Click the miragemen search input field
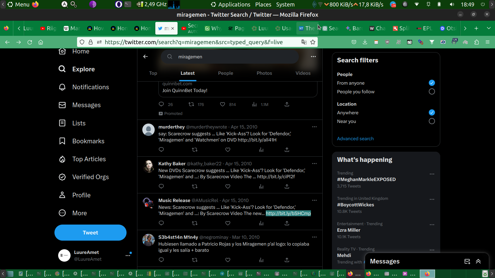 click(230, 57)
